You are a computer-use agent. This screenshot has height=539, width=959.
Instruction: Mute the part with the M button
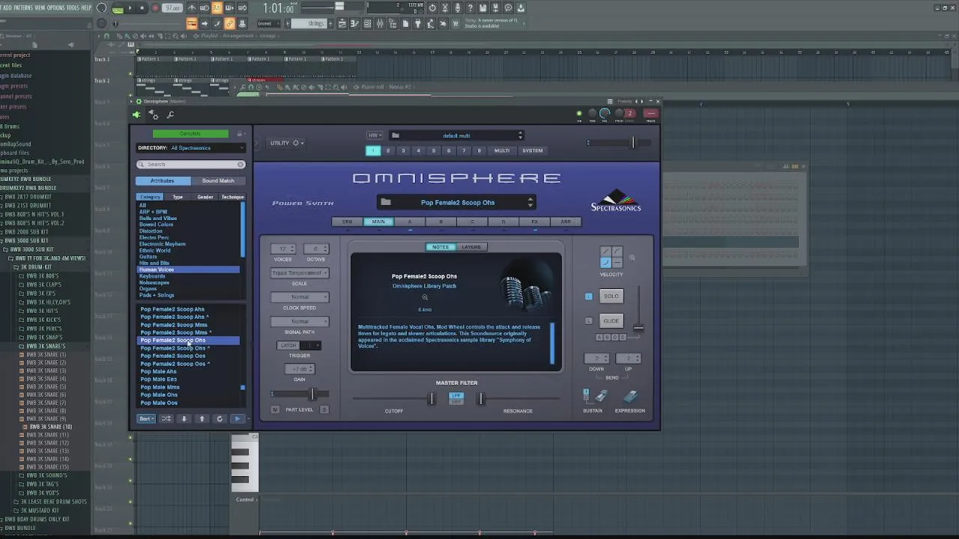(x=275, y=409)
